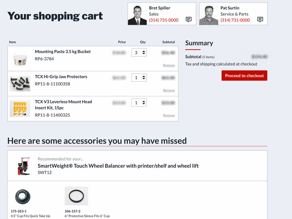The height and width of the screenshot is (219, 292).
Task: Select the 4.5" Cup accessory image
Action: pos(23,196)
